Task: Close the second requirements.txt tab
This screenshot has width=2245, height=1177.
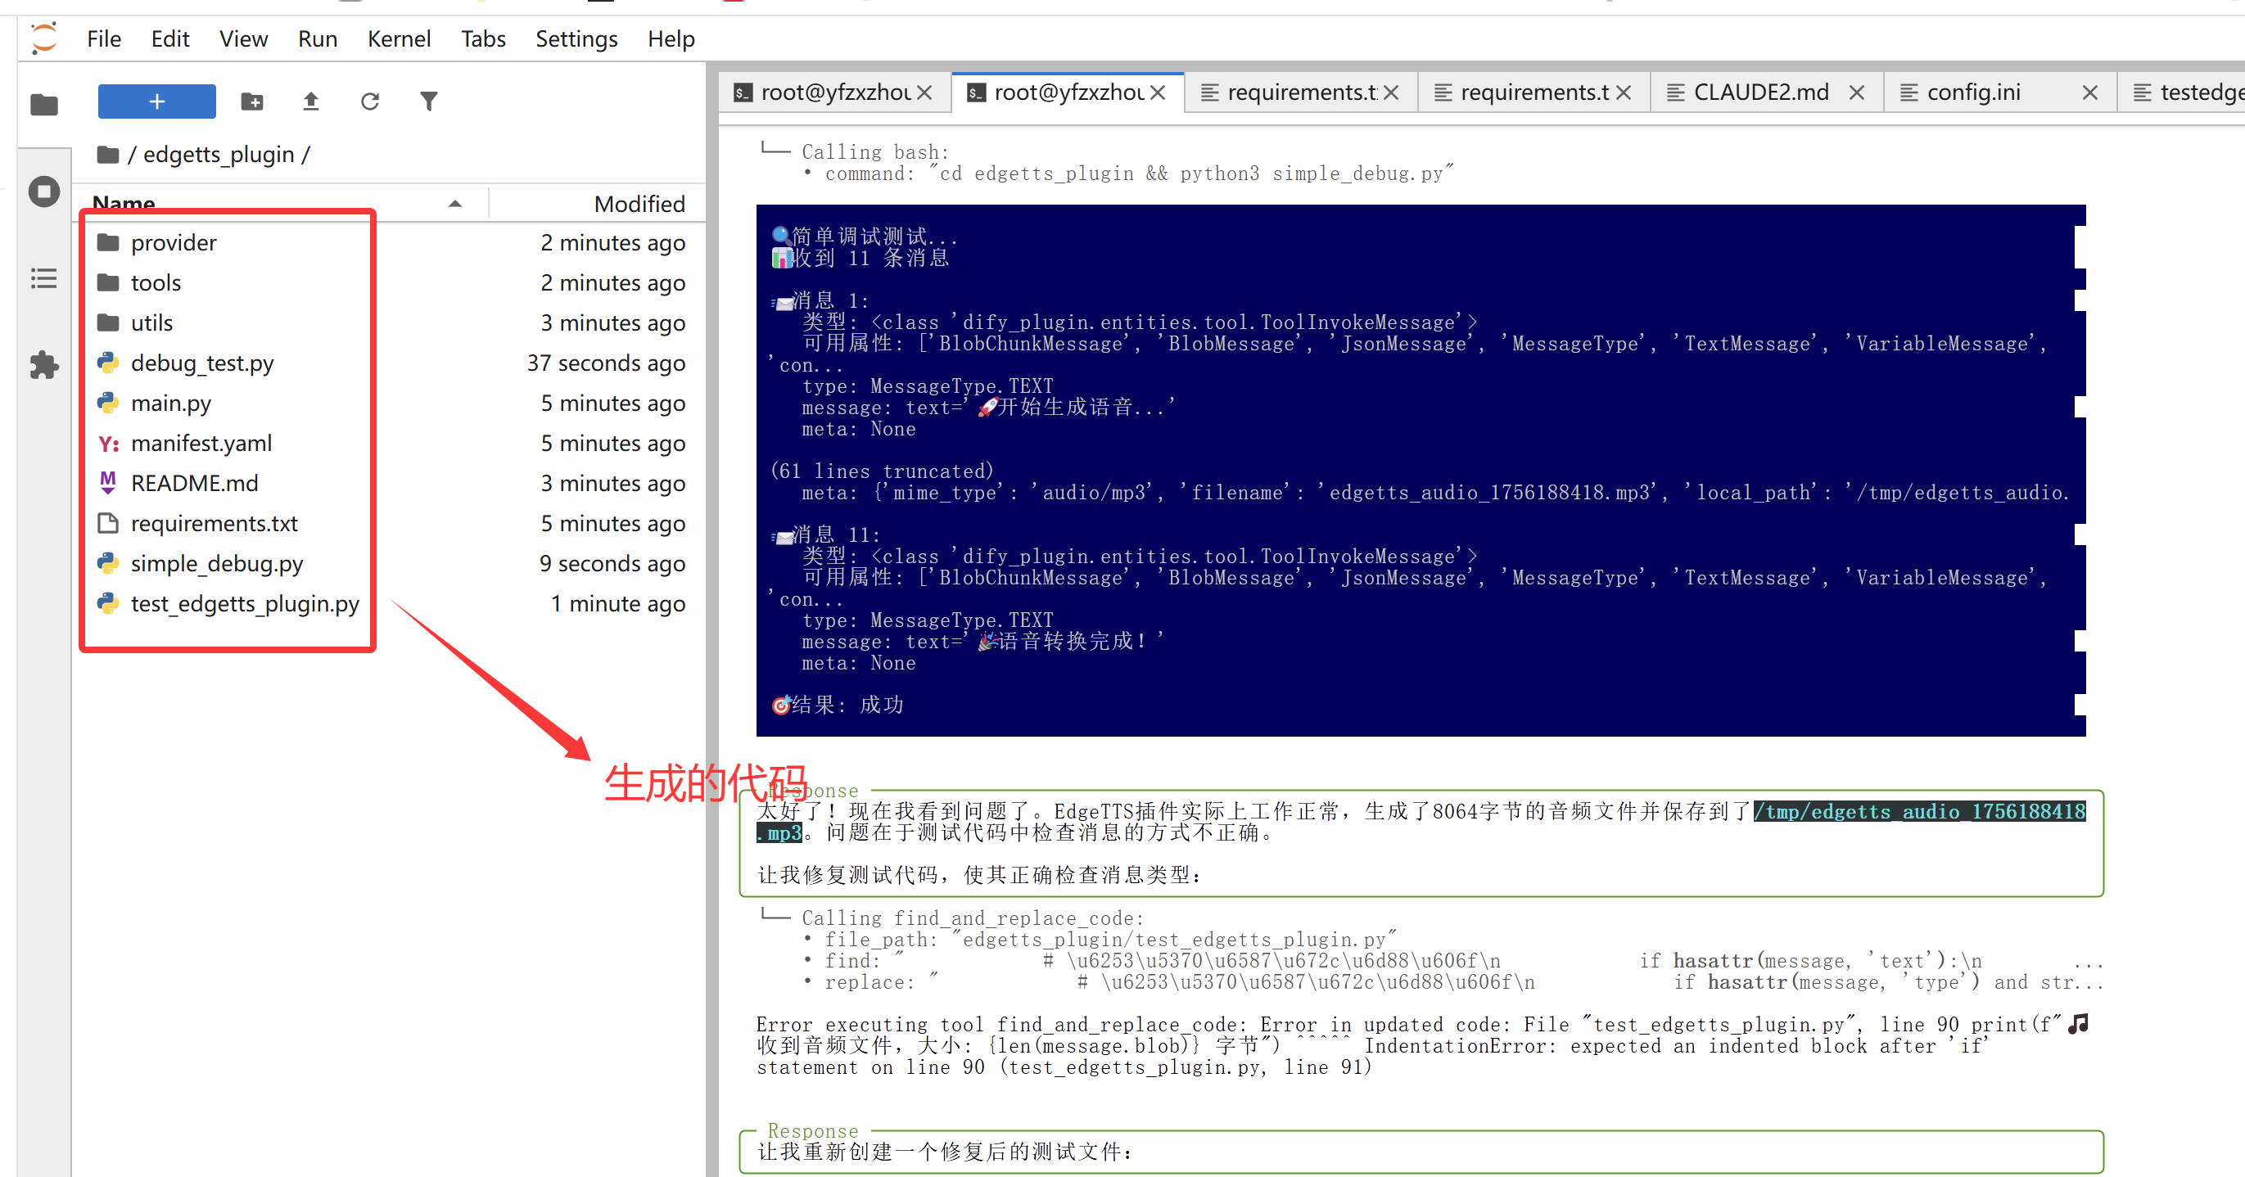Action: pyautogui.click(x=1623, y=92)
